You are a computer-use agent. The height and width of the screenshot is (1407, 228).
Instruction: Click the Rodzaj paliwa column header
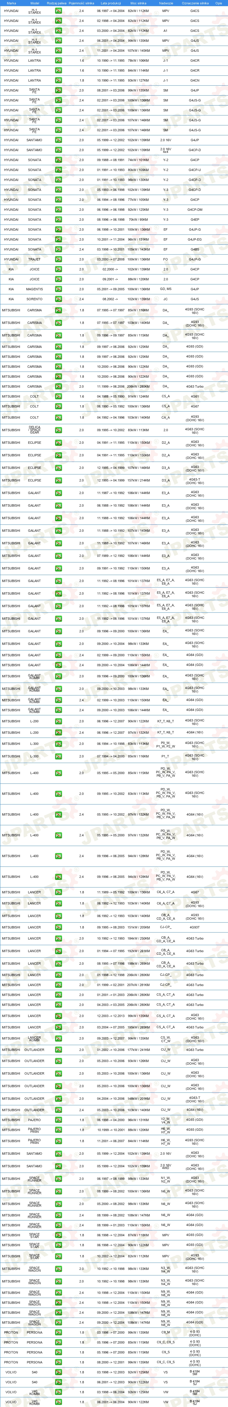[x=57, y=3]
